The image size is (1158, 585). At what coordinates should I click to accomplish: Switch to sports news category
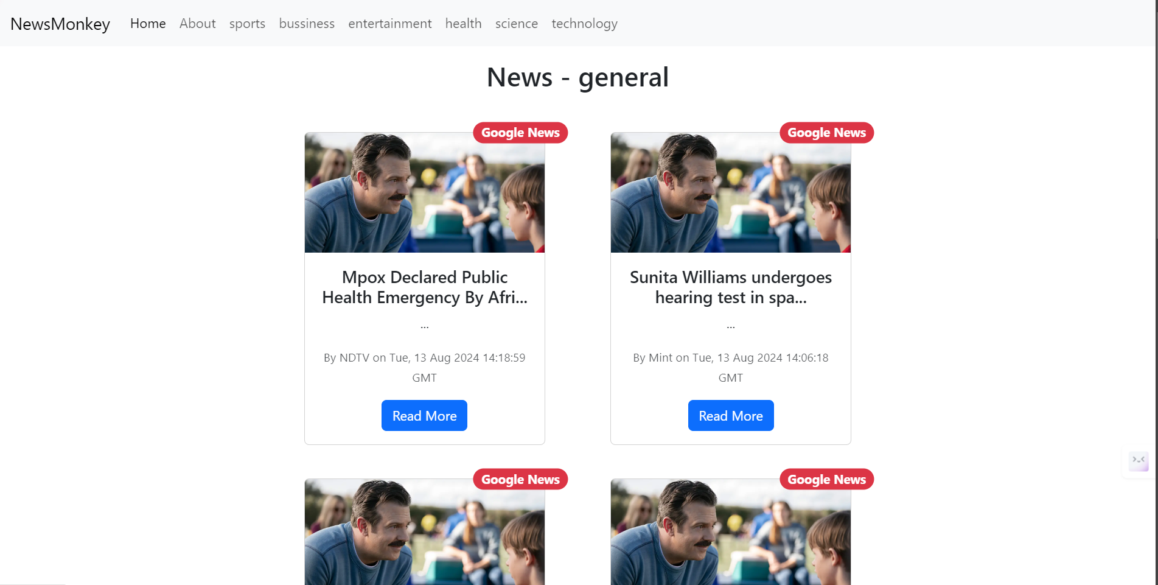[247, 23]
